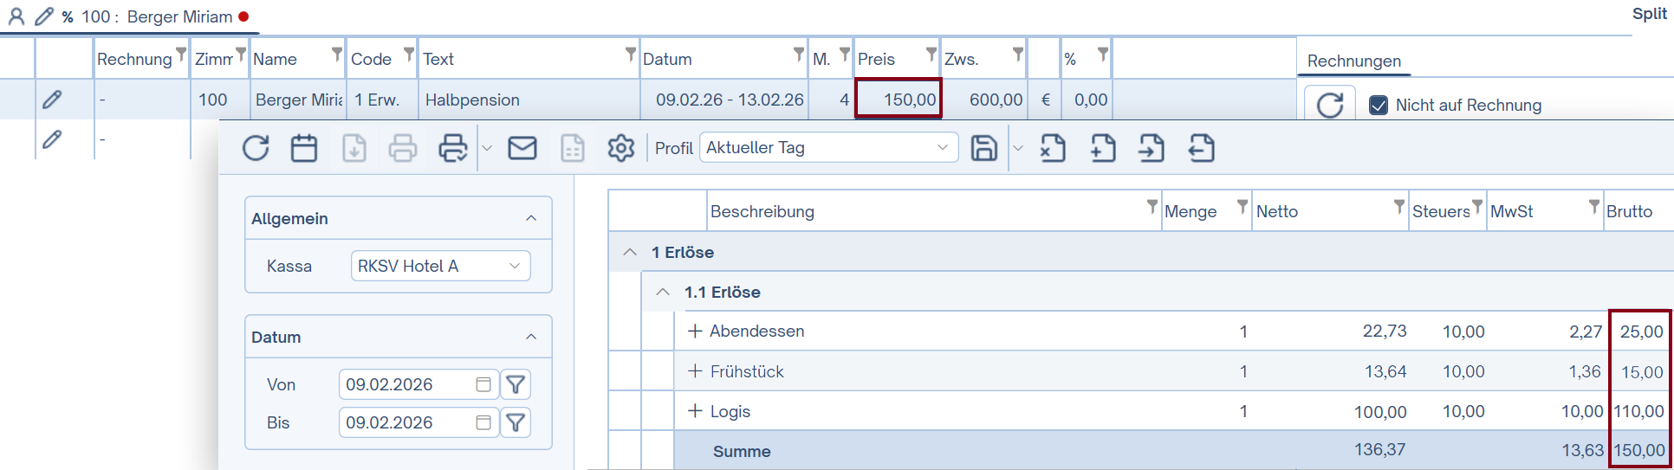Click the delete profile document icon
Screen dimensions: 1674x470
point(1053,148)
